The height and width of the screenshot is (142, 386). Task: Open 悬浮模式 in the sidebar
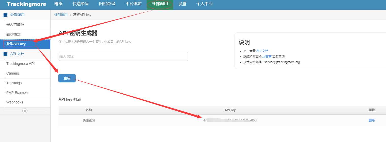[13, 34]
